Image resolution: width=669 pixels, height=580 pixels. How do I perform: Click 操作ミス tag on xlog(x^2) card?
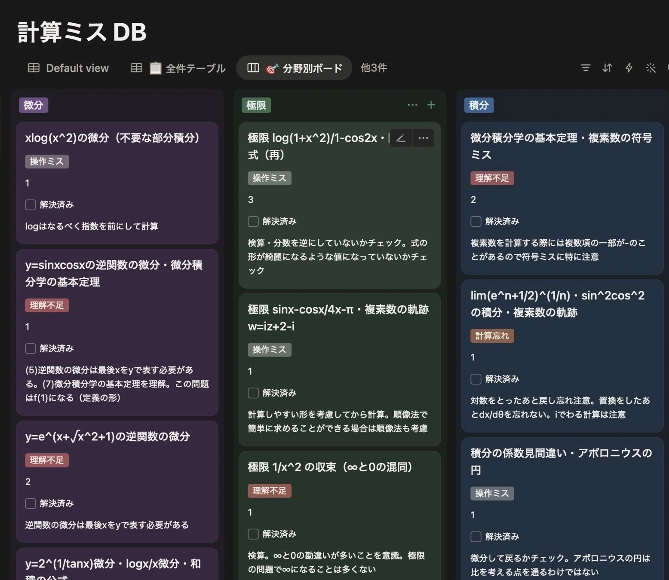[47, 162]
